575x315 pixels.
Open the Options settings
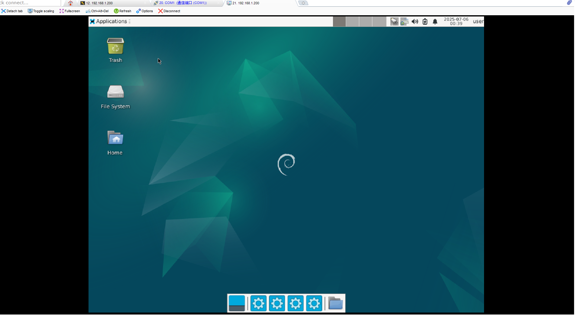pos(144,11)
